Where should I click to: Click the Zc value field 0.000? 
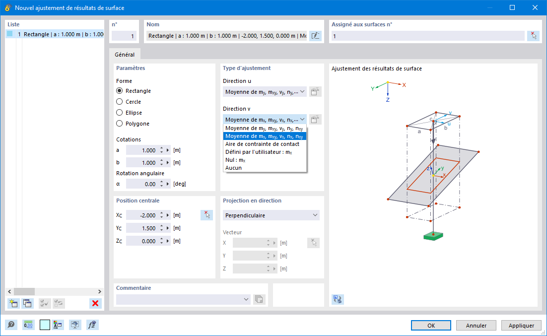[142, 241]
